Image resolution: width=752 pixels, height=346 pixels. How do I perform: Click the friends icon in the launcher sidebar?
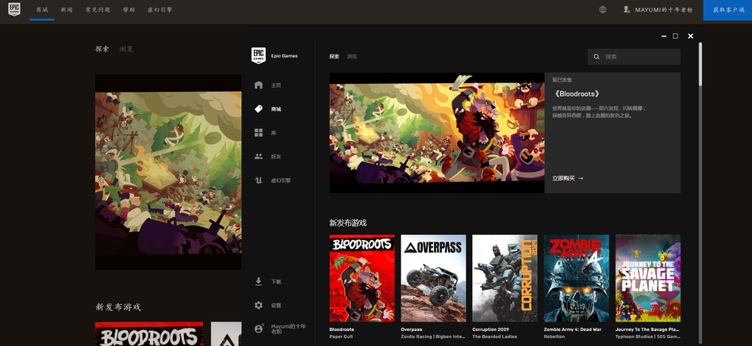coord(259,157)
